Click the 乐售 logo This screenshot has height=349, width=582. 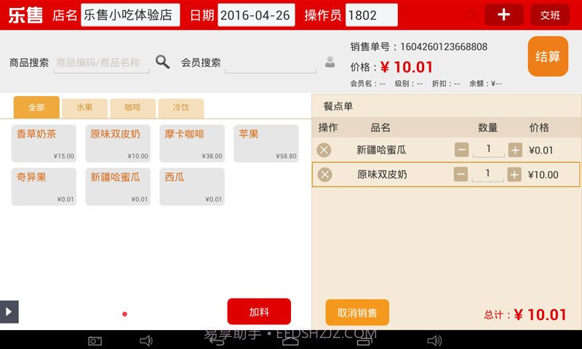pos(25,15)
